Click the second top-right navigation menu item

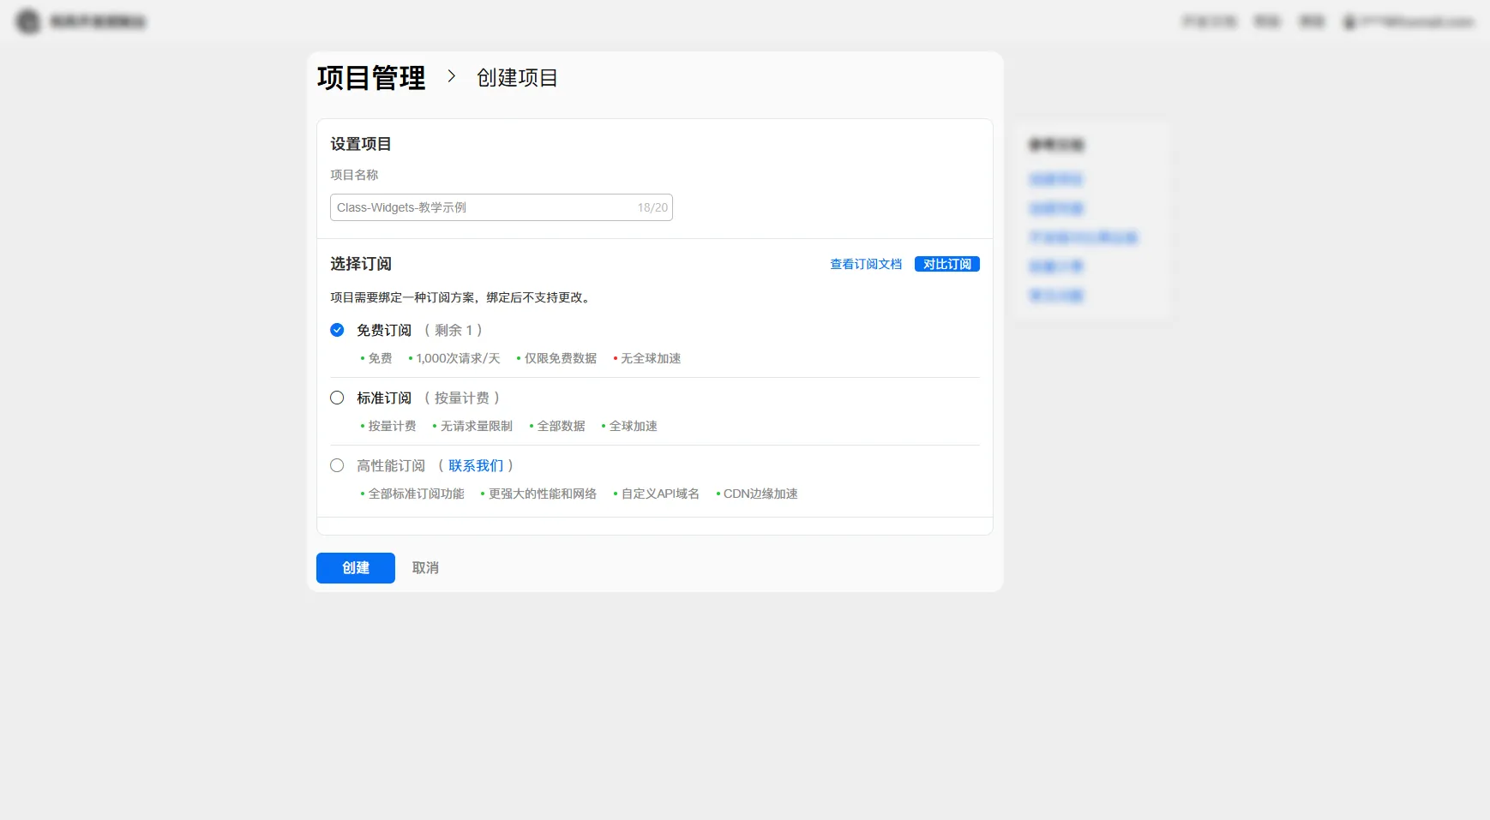coord(1266,21)
